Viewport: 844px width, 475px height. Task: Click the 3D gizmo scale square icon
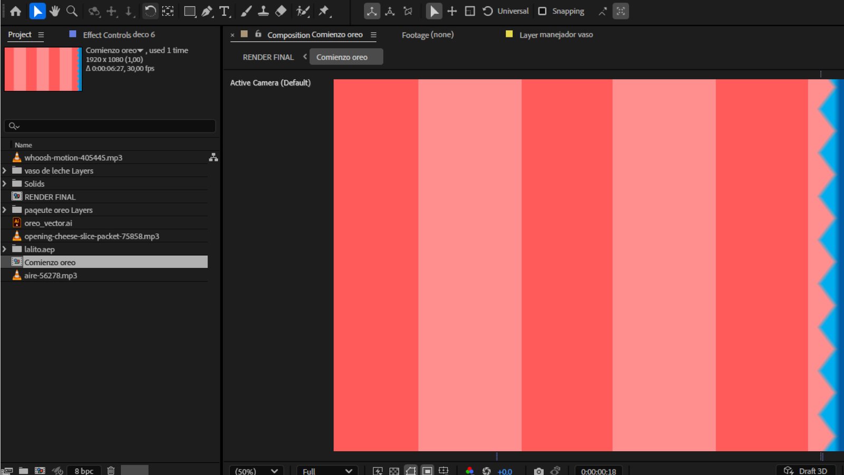point(470,11)
